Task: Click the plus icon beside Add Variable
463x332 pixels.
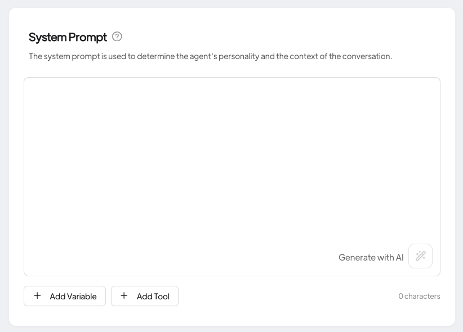Action: 37,296
